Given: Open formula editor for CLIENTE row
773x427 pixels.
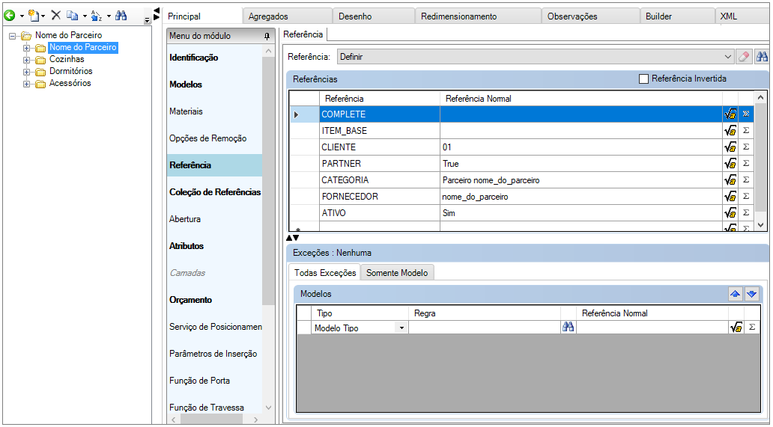Looking at the screenshot, I should [730, 147].
